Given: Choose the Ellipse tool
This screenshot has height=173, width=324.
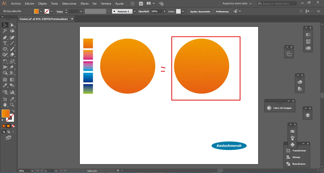Looking at the screenshot, I should (x=5, y=49).
